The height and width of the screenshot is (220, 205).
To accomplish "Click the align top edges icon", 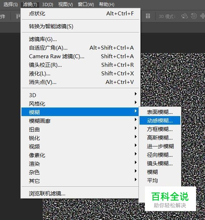I will [x=18, y=16].
